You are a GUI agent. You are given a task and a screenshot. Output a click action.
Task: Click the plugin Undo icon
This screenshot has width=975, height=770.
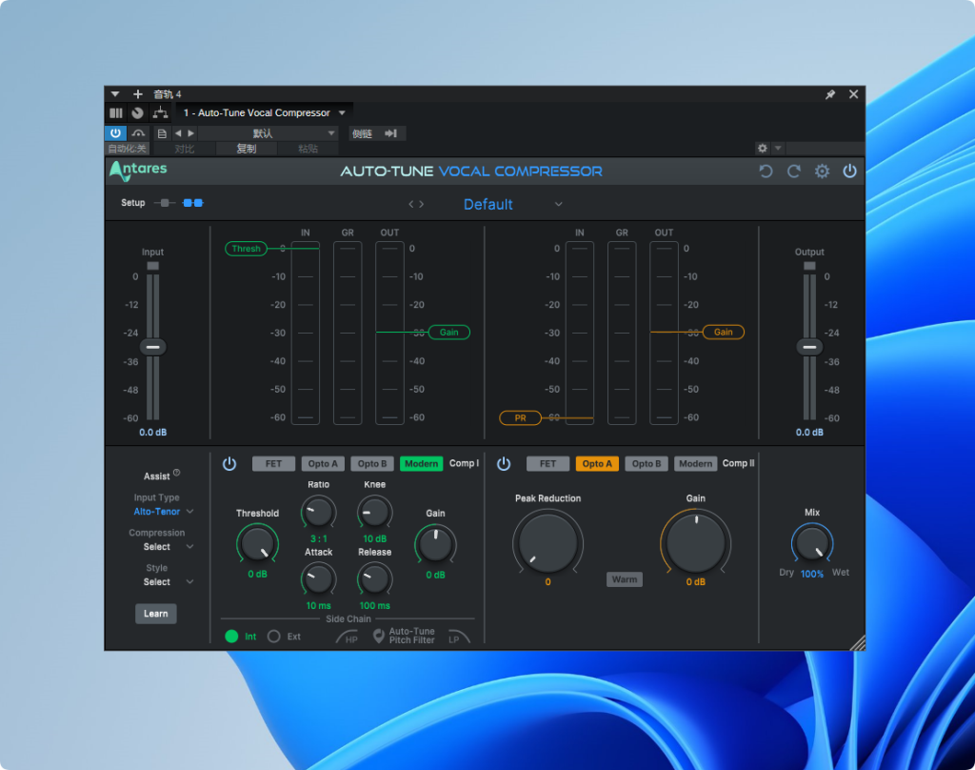coord(766,172)
